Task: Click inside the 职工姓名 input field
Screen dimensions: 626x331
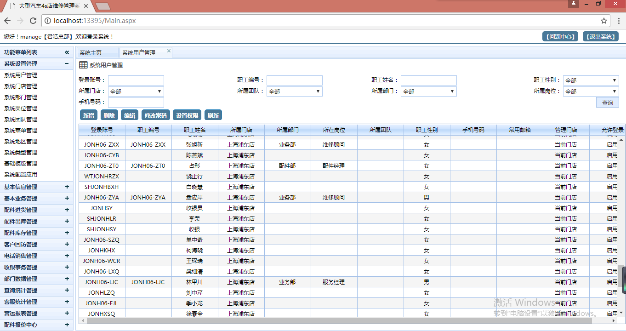Action: pyautogui.click(x=428, y=80)
